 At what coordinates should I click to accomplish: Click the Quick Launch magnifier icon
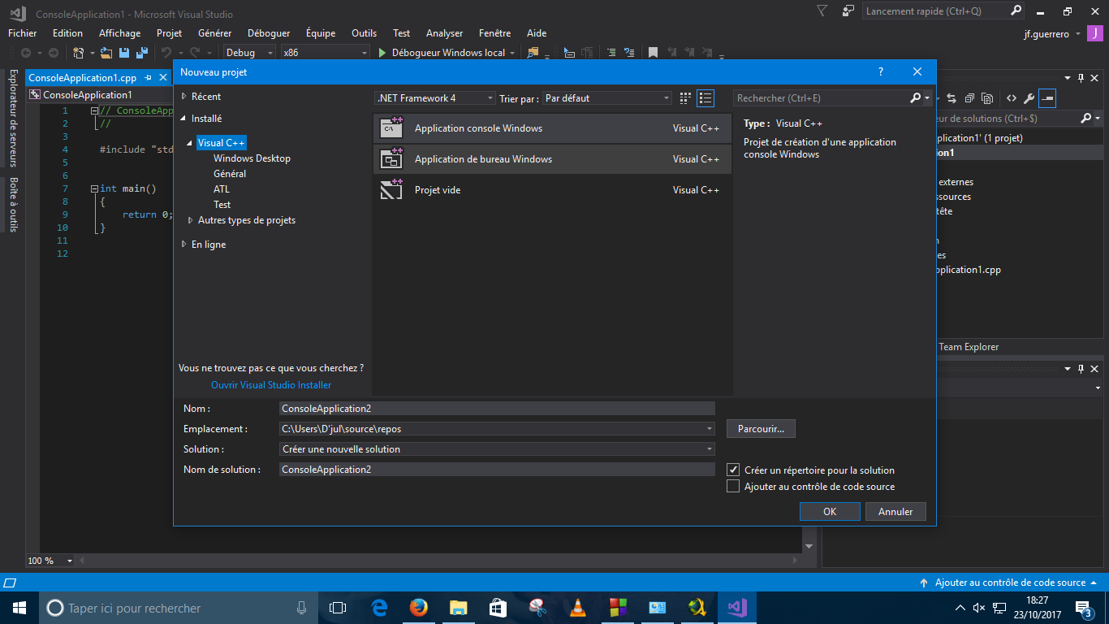pos(1016,11)
